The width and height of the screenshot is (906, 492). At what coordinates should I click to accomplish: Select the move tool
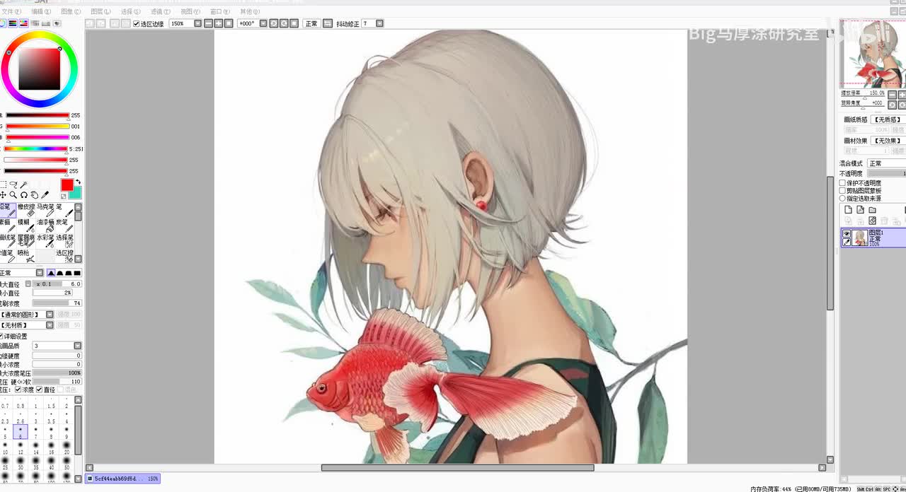3,195
